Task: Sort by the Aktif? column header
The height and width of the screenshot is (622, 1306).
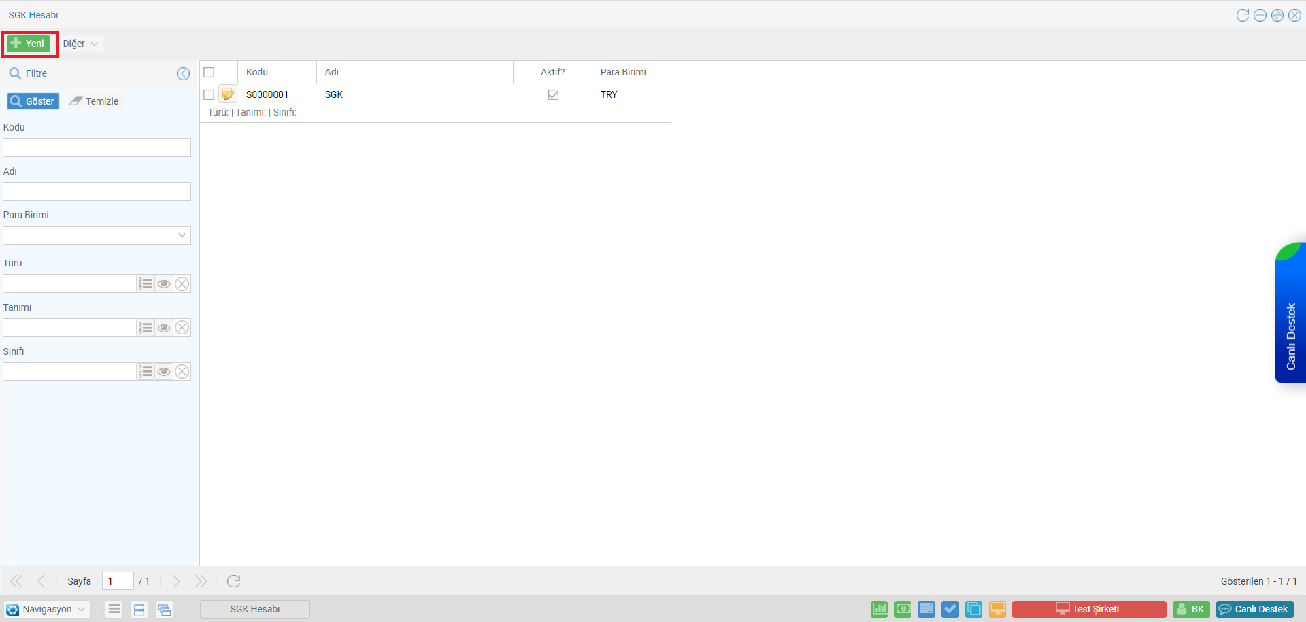Action: click(552, 72)
